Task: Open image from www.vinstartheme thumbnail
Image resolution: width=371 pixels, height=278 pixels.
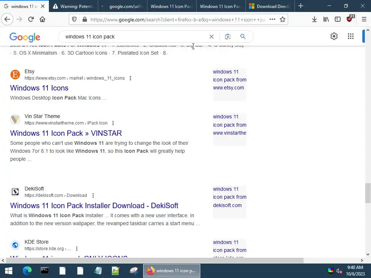Action: point(229,129)
